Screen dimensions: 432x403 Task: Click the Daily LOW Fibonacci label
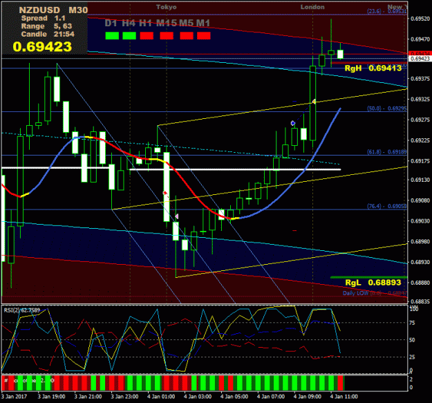(x=375, y=293)
